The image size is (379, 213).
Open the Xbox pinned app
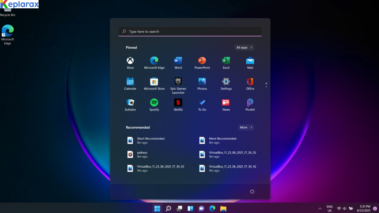coord(130,63)
